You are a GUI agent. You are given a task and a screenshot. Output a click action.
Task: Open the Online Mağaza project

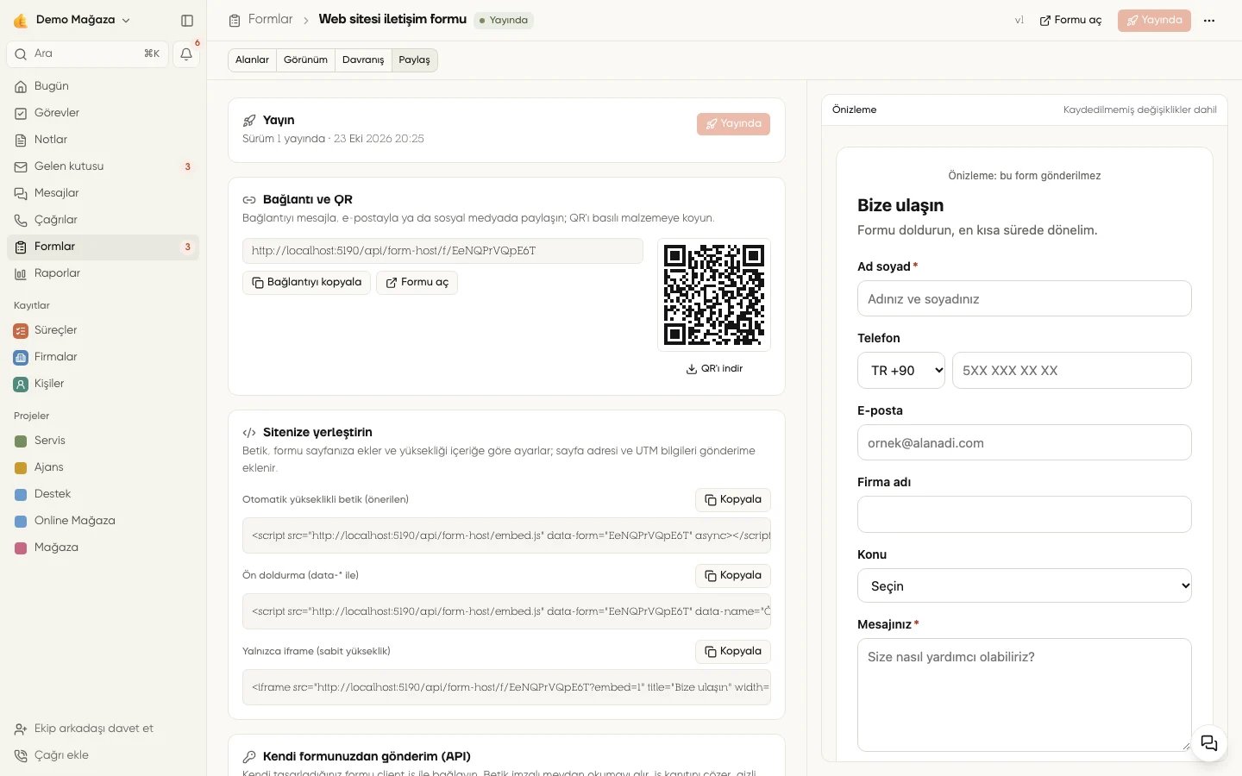[x=103, y=521]
